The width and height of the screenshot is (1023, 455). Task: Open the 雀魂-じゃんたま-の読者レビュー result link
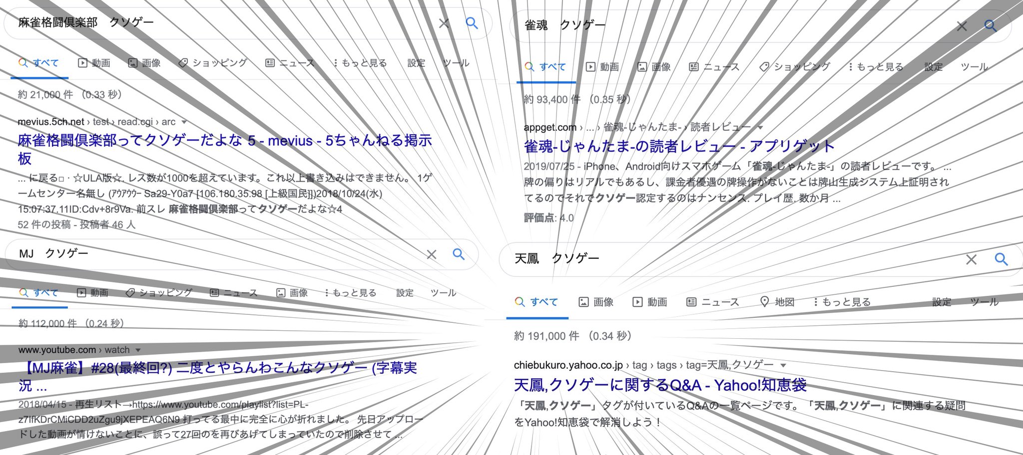679,146
